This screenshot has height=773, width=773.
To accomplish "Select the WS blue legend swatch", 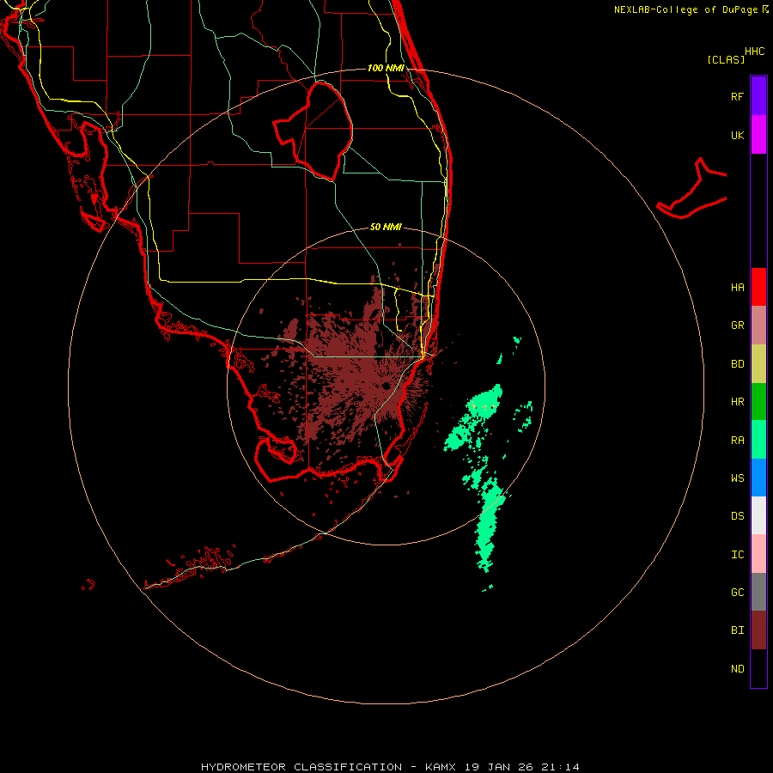I will click(758, 478).
